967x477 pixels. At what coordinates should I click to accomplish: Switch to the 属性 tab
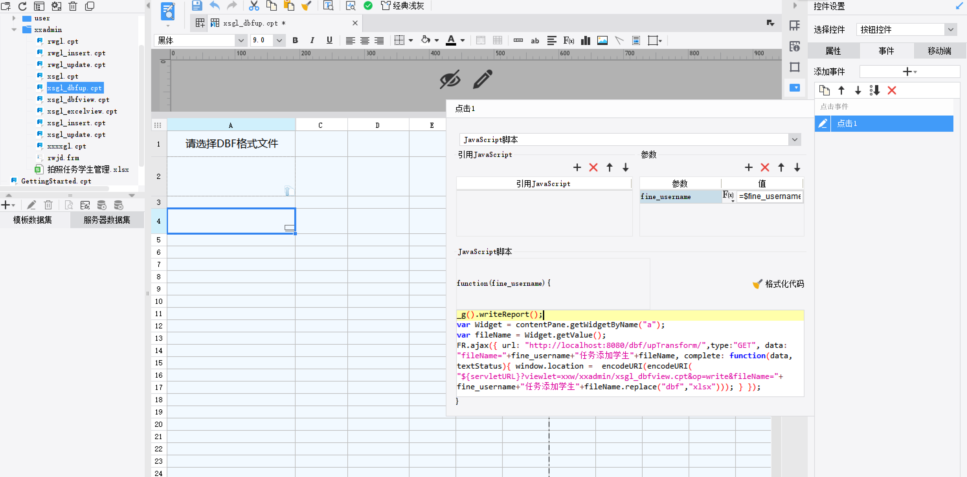(x=833, y=51)
